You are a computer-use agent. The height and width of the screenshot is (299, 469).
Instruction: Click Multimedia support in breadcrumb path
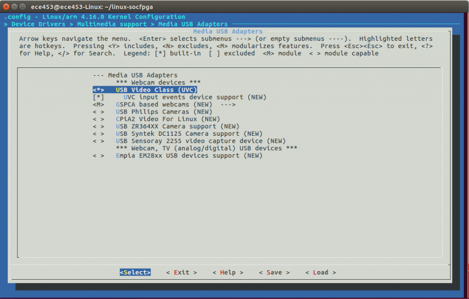(112, 24)
